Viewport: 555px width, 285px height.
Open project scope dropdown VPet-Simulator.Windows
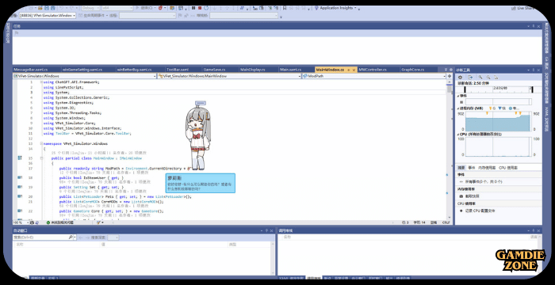point(85,76)
